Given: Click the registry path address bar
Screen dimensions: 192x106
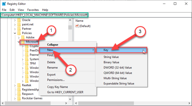Looking at the screenshot, I should (44, 15).
